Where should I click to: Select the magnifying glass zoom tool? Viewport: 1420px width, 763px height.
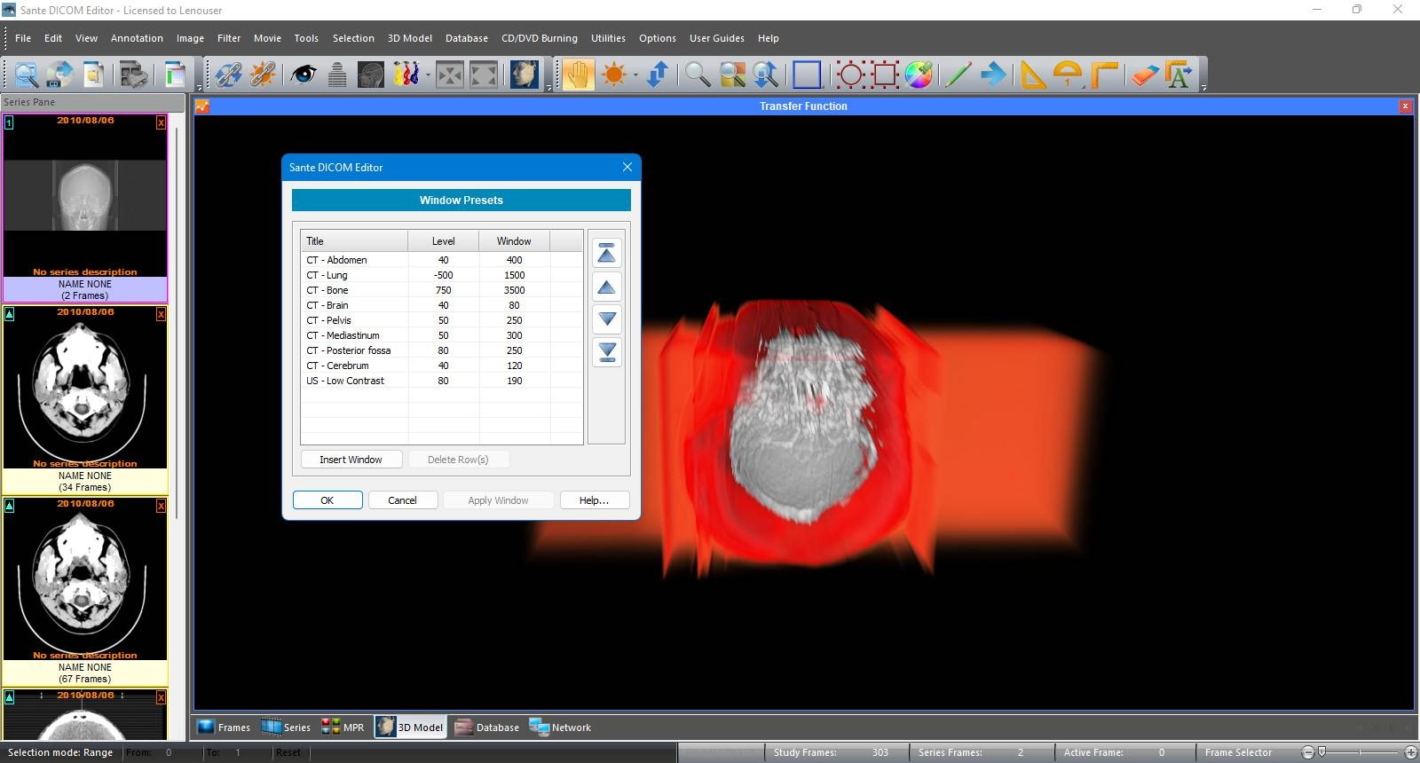tap(698, 75)
